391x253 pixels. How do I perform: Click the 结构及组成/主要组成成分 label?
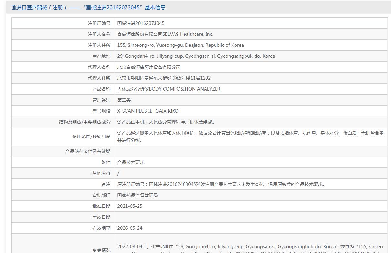click(x=85, y=122)
